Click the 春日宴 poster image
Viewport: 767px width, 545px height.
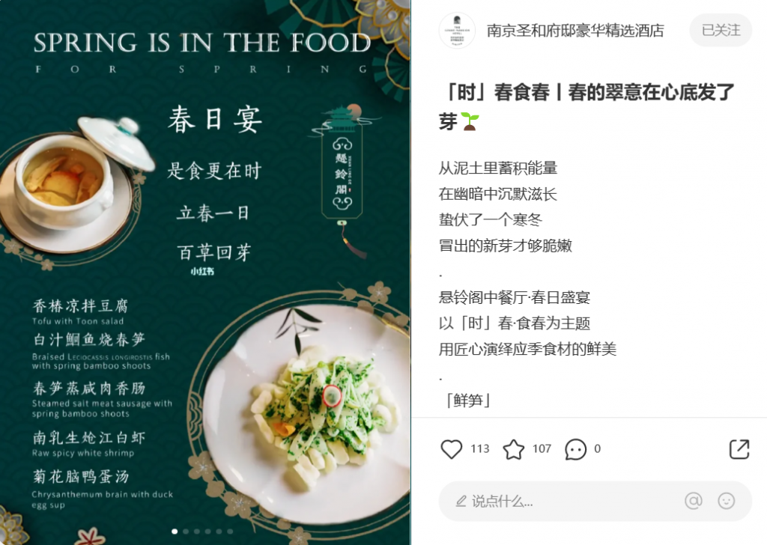click(x=205, y=272)
